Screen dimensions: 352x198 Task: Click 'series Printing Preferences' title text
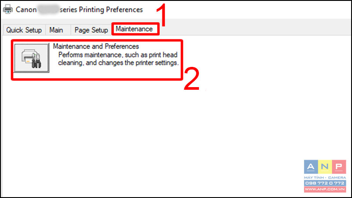(101, 10)
